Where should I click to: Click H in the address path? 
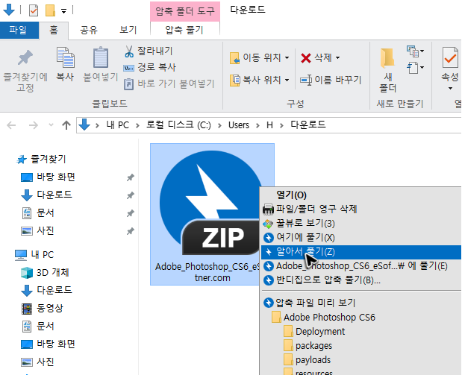pyautogui.click(x=269, y=125)
